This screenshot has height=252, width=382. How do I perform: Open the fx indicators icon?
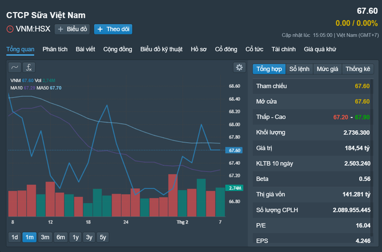(29, 67)
